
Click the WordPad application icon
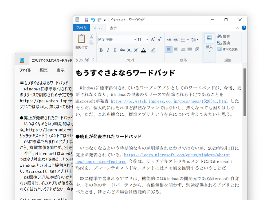77,20
